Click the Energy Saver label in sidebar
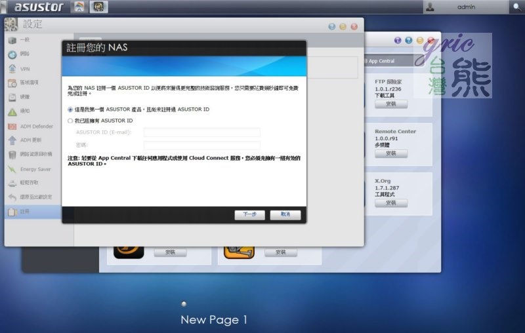The image size is (525, 333). click(x=35, y=169)
